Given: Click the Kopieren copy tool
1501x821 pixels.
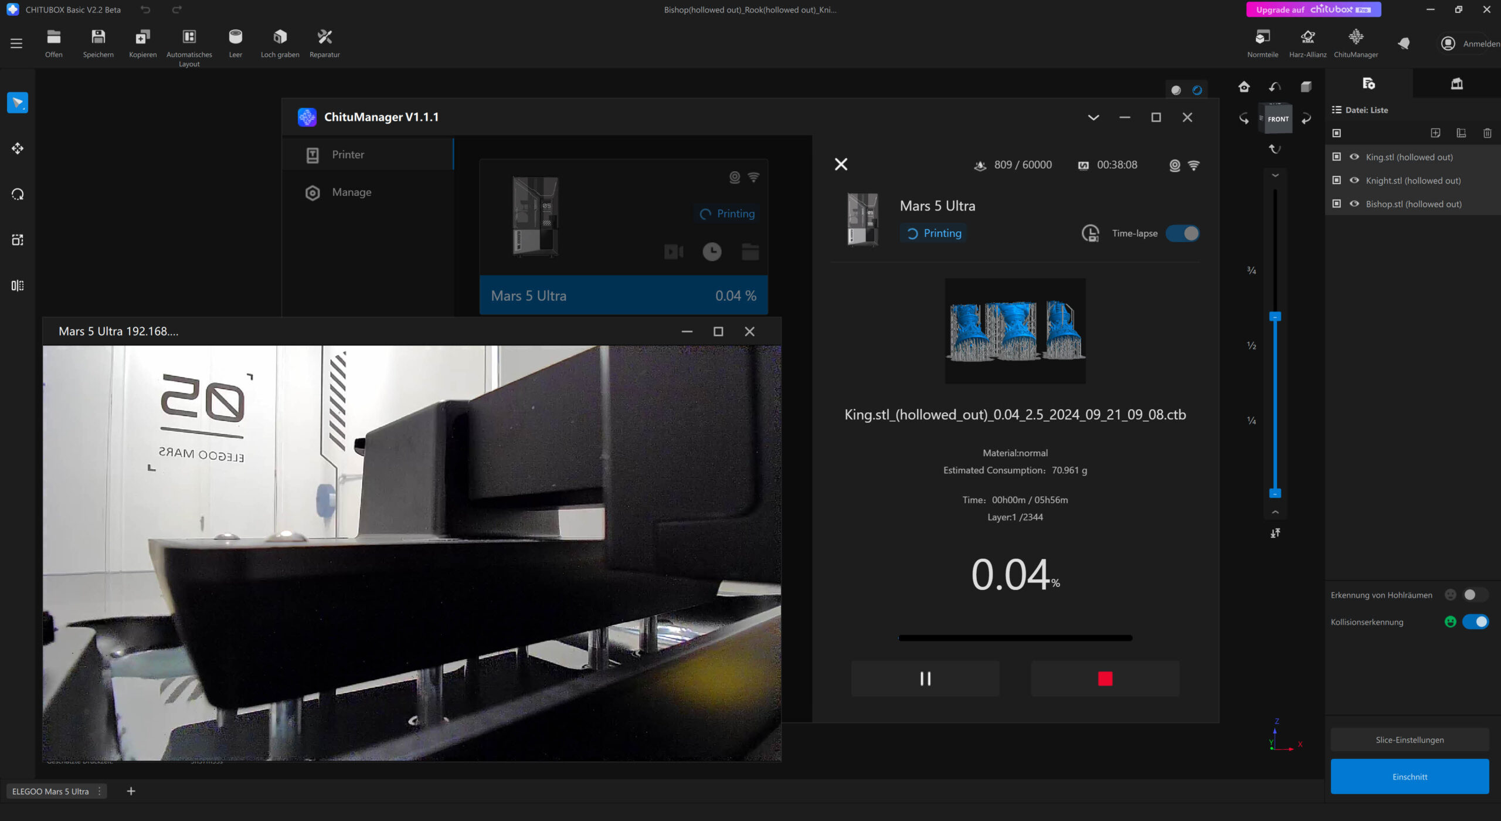Looking at the screenshot, I should coord(142,43).
